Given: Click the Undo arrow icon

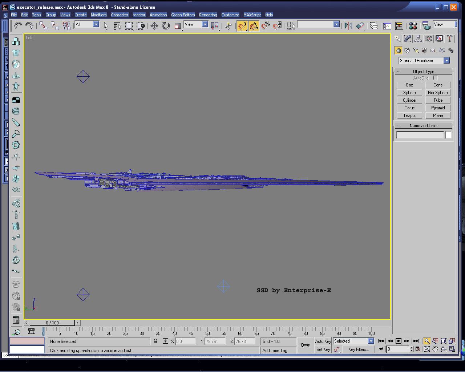Looking at the screenshot, I should pos(18,25).
